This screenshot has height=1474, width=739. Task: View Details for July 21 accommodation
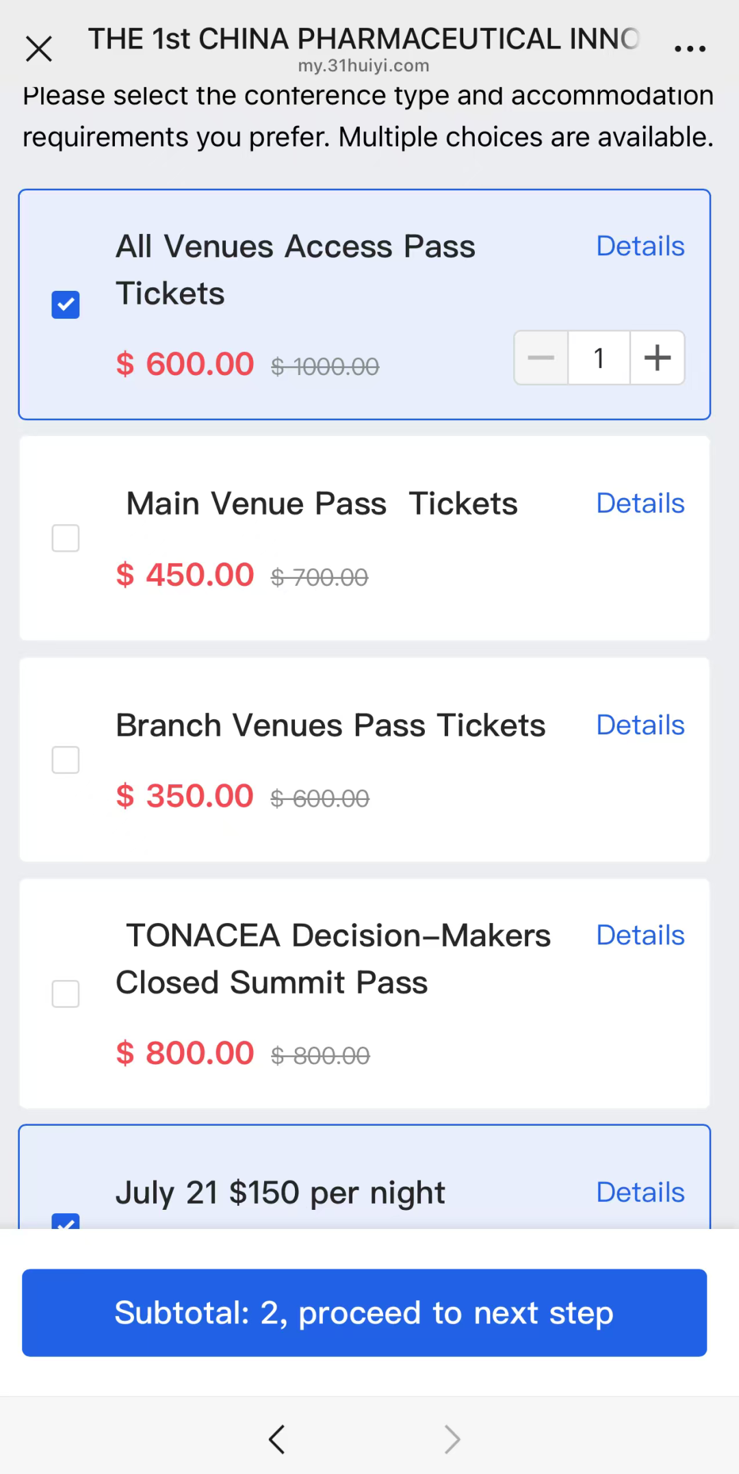(x=640, y=1193)
